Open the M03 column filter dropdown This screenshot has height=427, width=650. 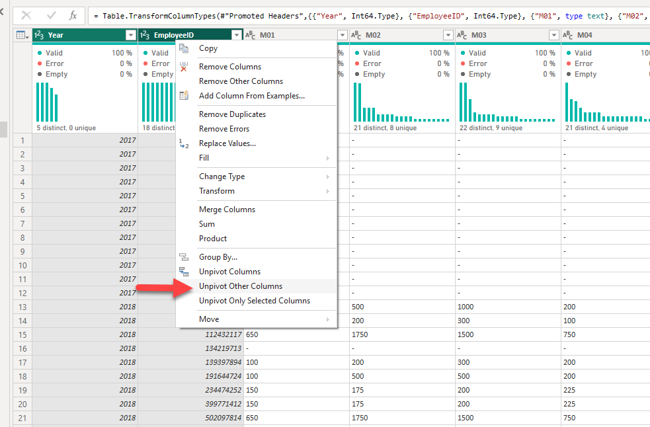[553, 35]
